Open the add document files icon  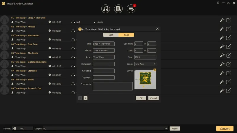point(118,9)
